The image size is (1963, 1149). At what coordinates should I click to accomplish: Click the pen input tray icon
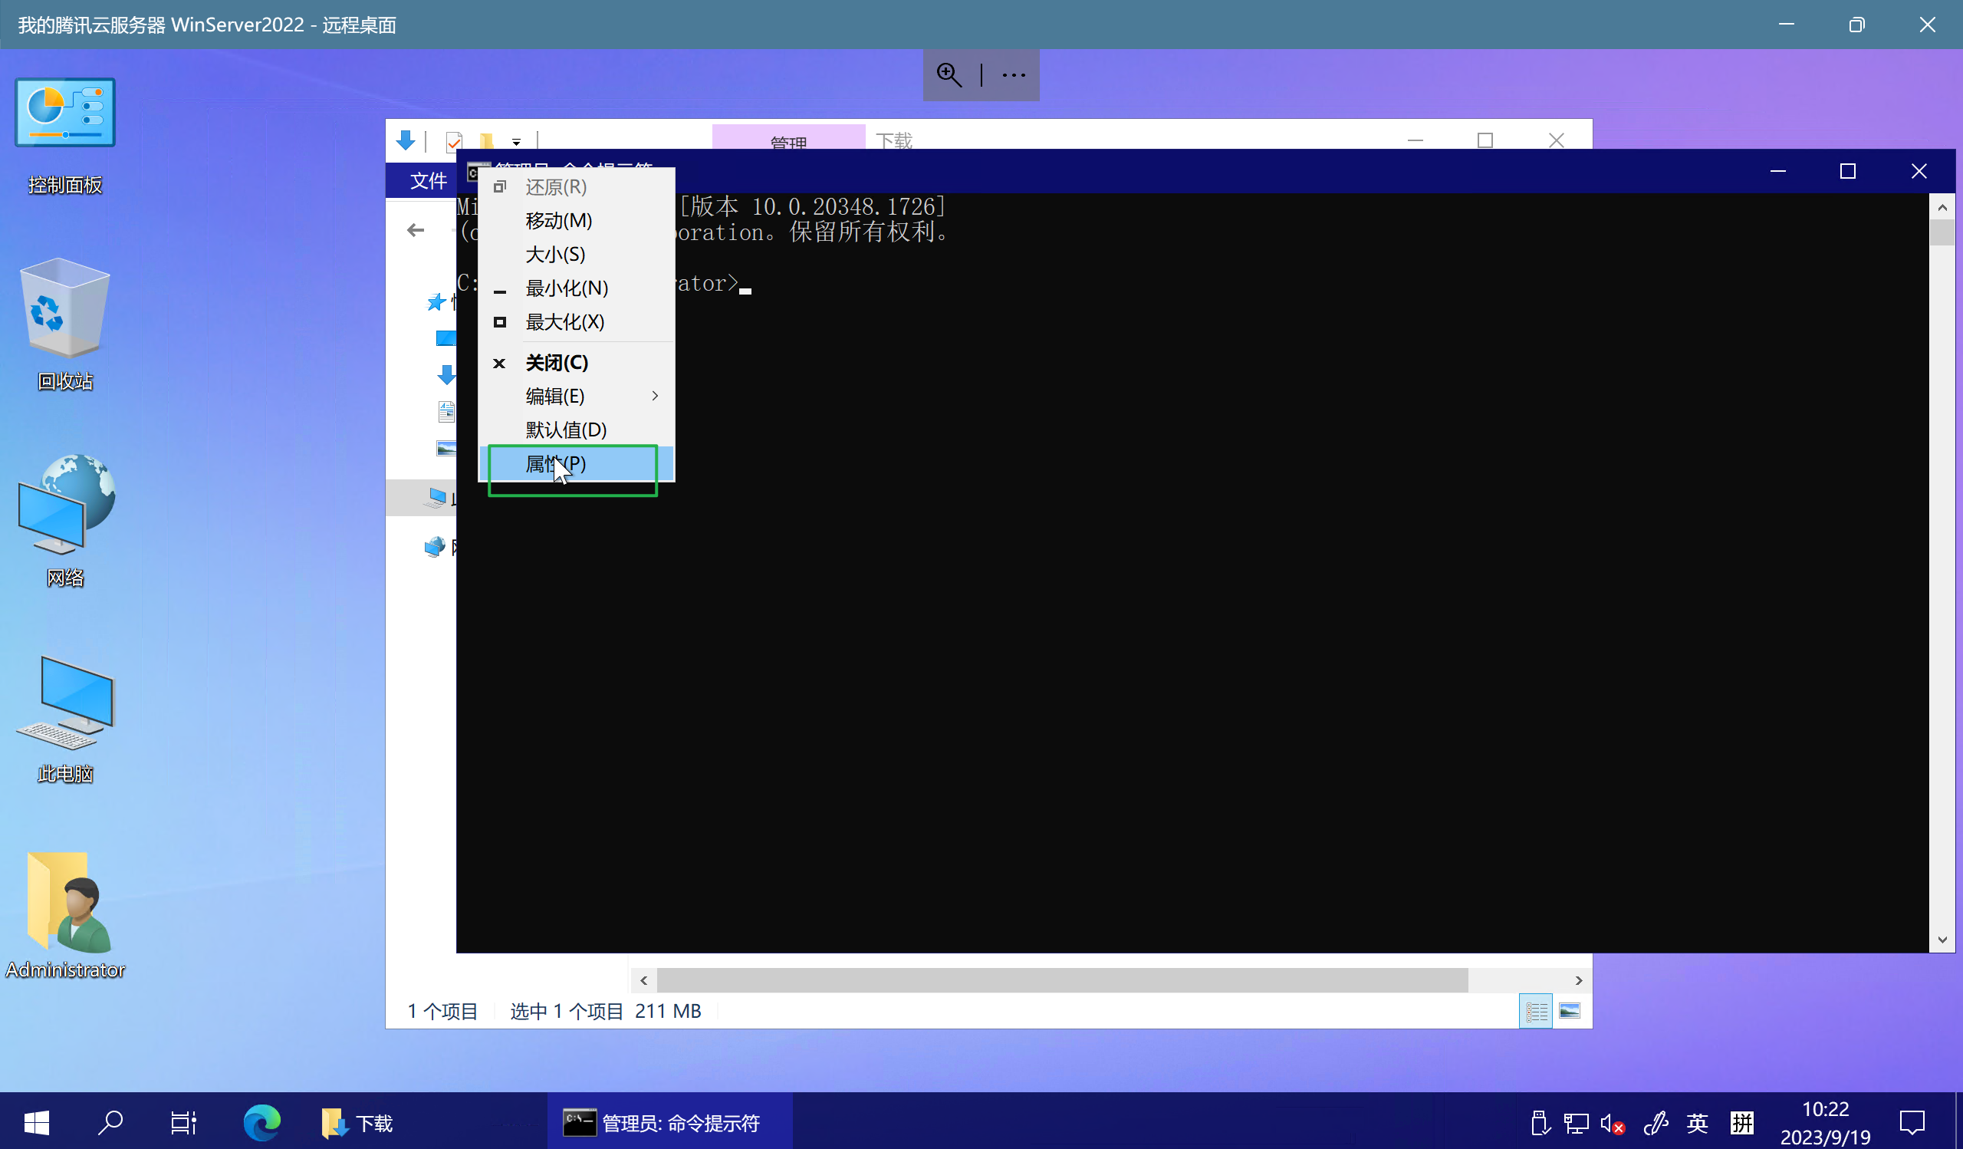(x=1656, y=1123)
